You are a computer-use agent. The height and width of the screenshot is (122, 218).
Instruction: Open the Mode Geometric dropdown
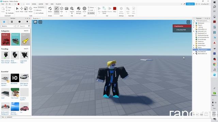pos(42,7)
